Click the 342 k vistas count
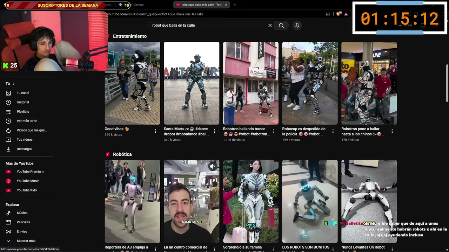This screenshot has height=252, width=449. coord(173,140)
